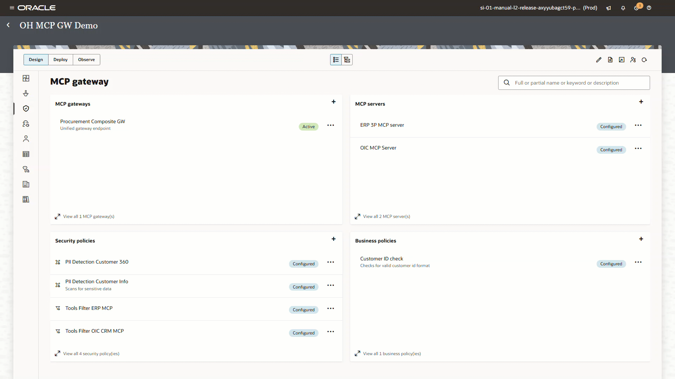Open the Integrations sidebar section

26,78
